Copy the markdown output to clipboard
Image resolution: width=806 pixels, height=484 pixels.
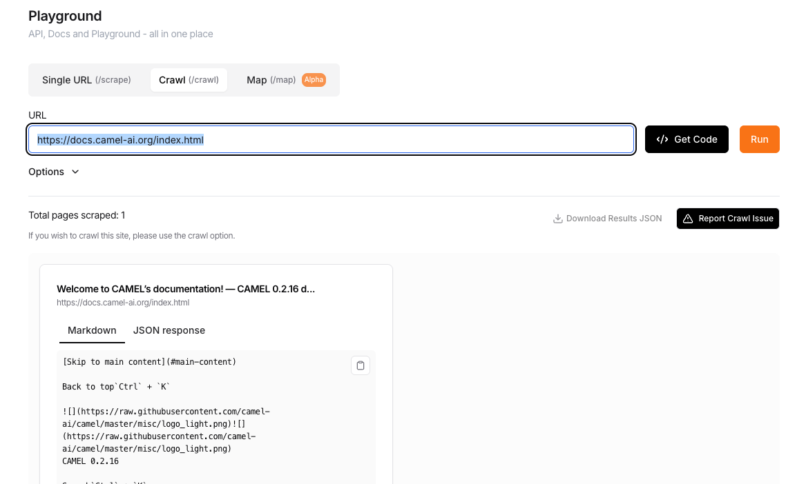(x=361, y=365)
